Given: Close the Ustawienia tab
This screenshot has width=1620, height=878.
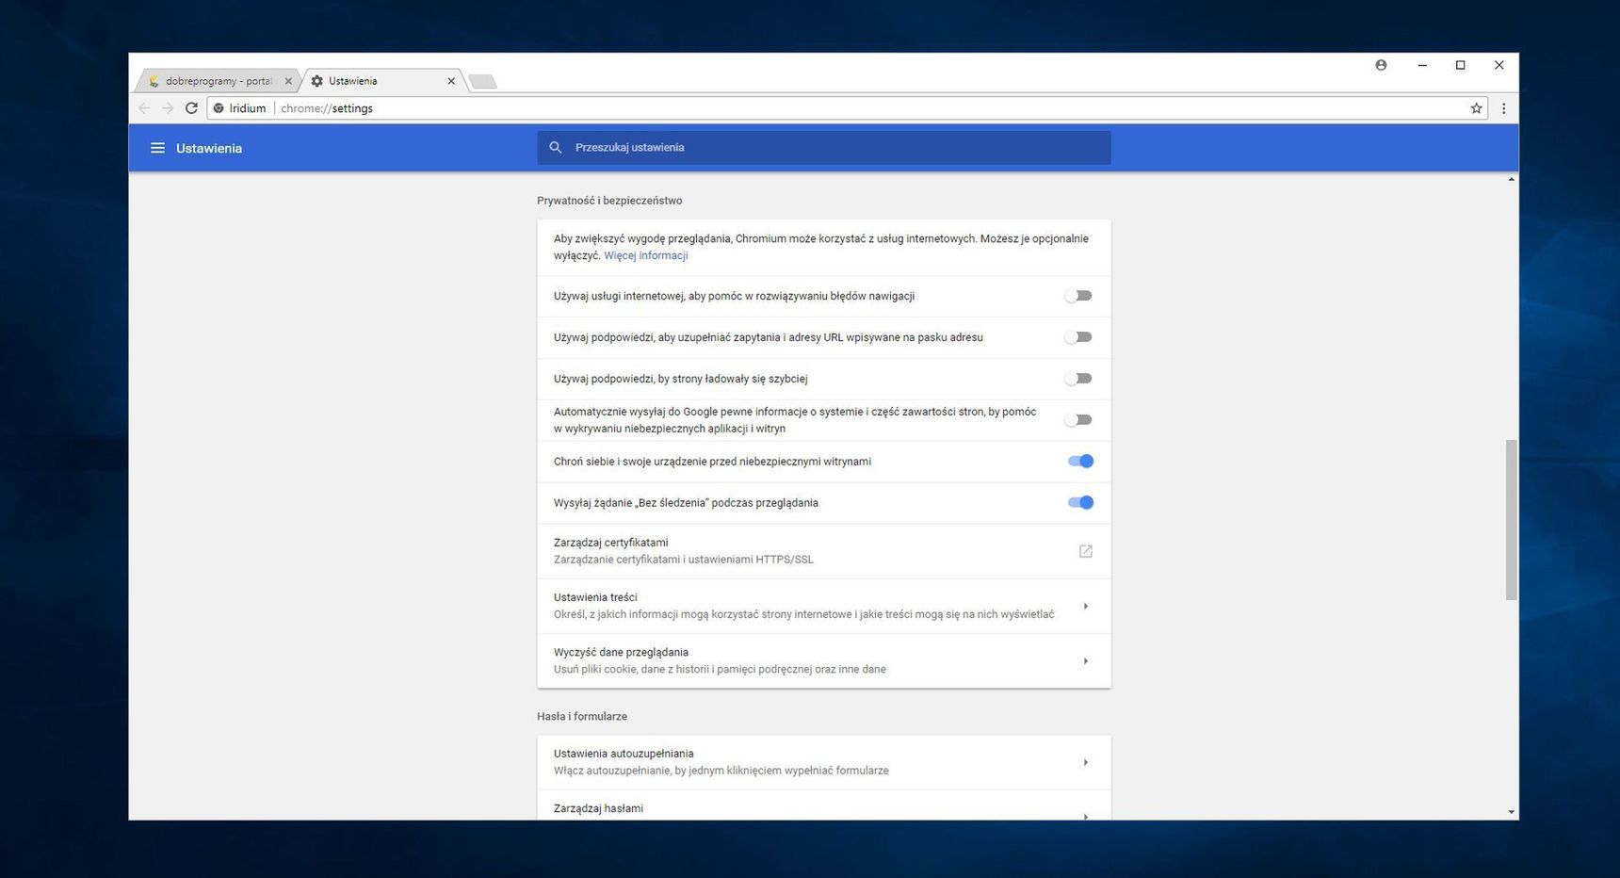Looking at the screenshot, I should pos(451,81).
